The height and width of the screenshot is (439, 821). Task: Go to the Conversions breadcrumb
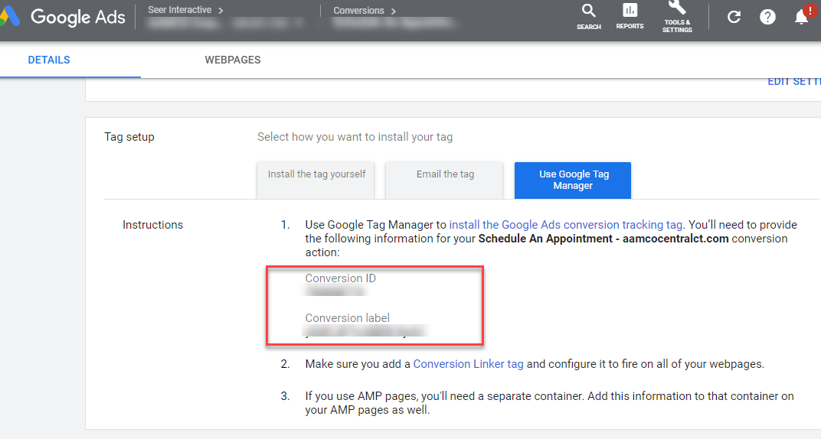pos(365,11)
